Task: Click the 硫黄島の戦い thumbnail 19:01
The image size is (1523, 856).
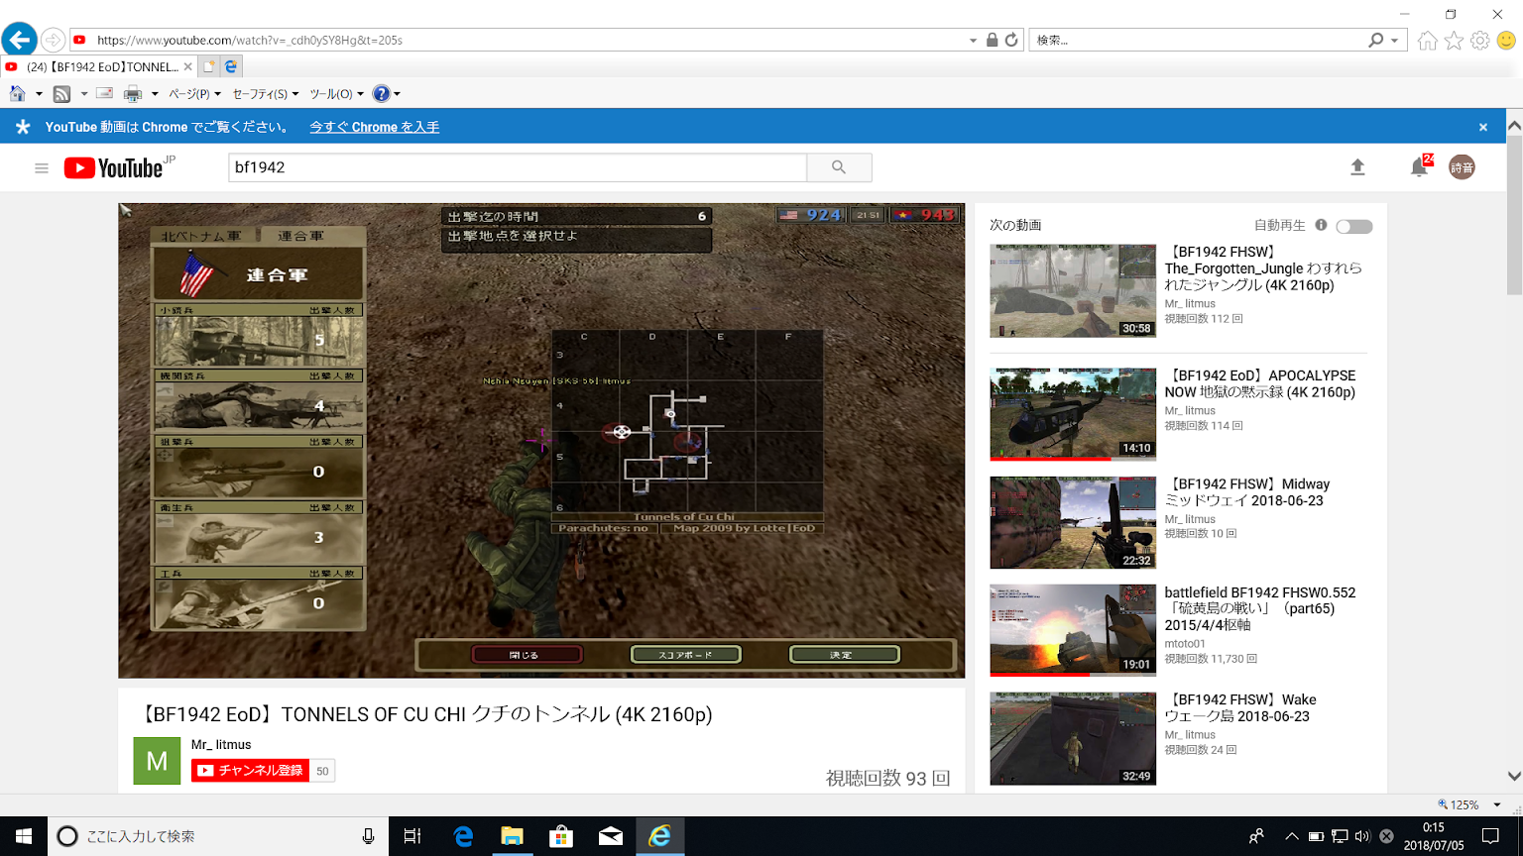Action: [x=1073, y=630]
